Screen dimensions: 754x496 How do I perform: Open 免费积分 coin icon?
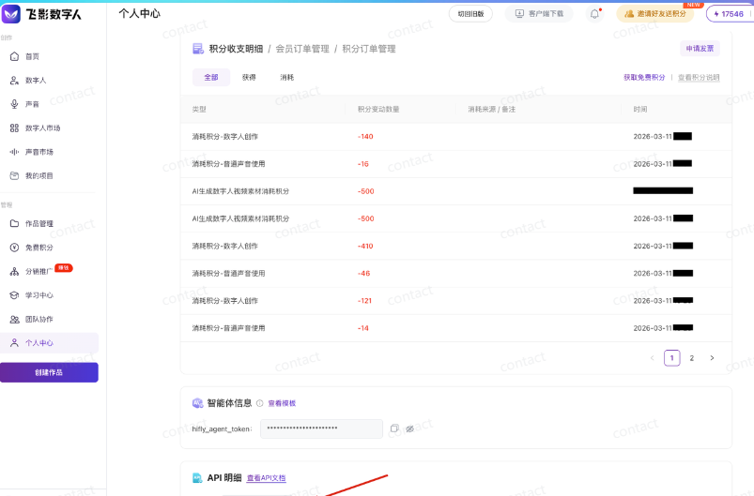pyautogui.click(x=14, y=248)
